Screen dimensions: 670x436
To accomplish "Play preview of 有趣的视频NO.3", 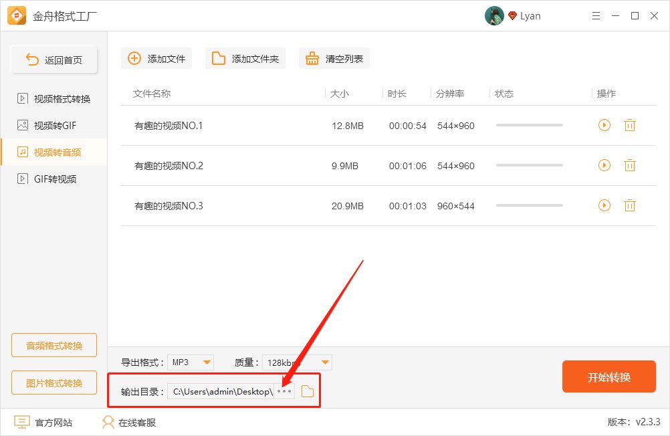I will point(604,205).
